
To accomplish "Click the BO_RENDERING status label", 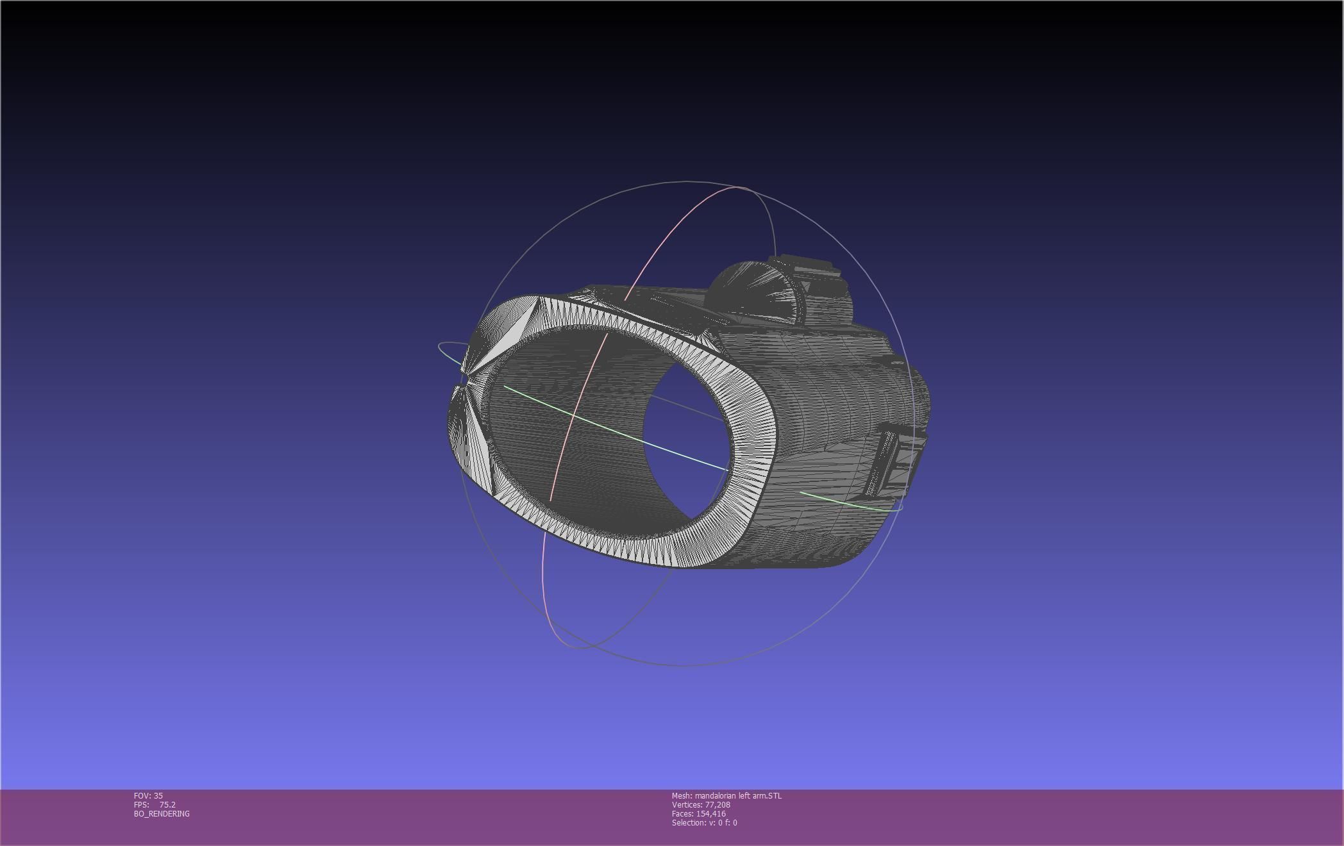I will click(162, 813).
